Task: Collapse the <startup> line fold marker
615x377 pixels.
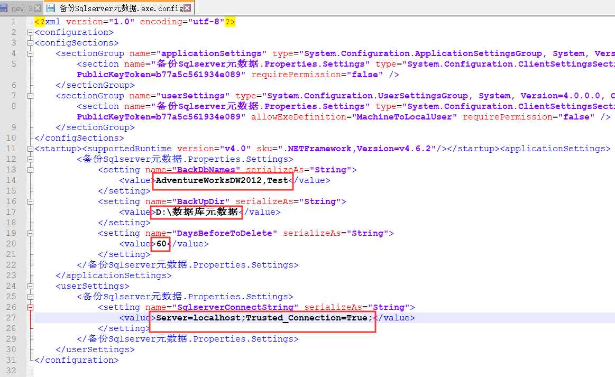Action: pyautogui.click(x=30, y=149)
